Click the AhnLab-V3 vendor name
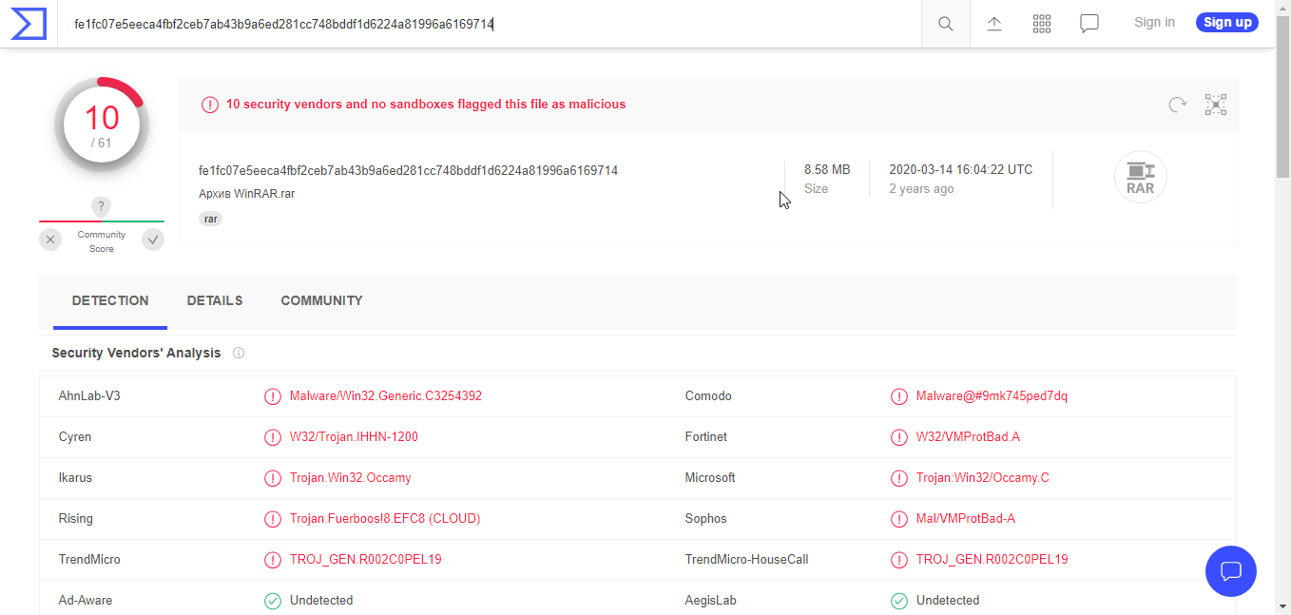The width and height of the screenshot is (1291, 615). 89,396
